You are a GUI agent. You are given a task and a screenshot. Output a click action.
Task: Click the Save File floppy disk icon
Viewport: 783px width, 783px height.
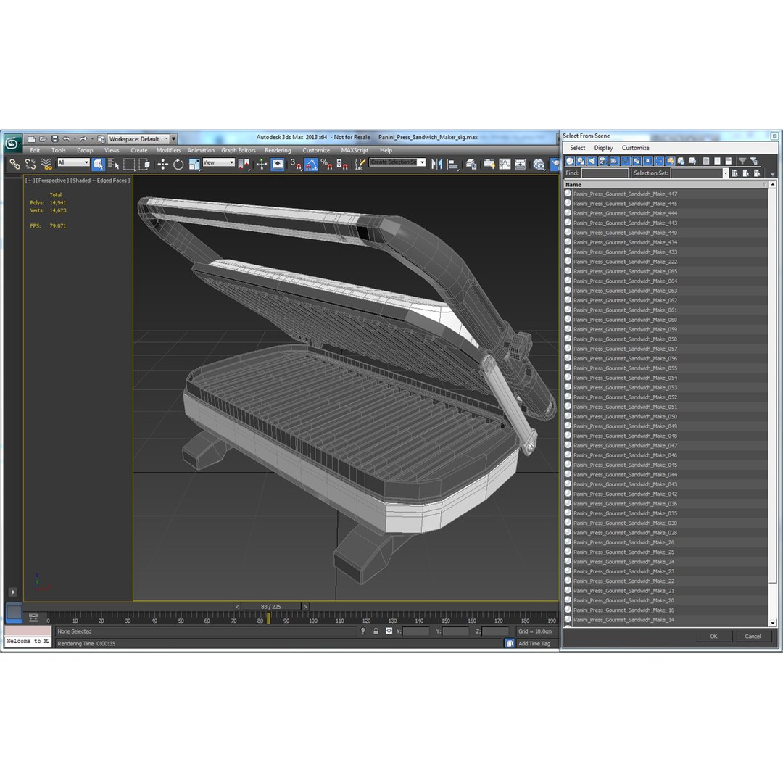point(54,138)
